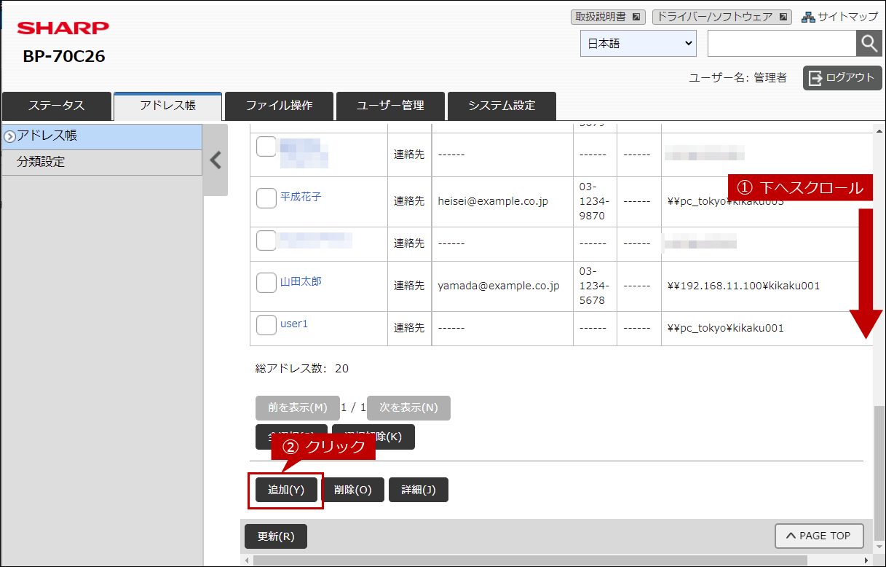Screen dimensions: 886x567
Task: Check the box for 山田太郎
Action: tap(266, 282)
